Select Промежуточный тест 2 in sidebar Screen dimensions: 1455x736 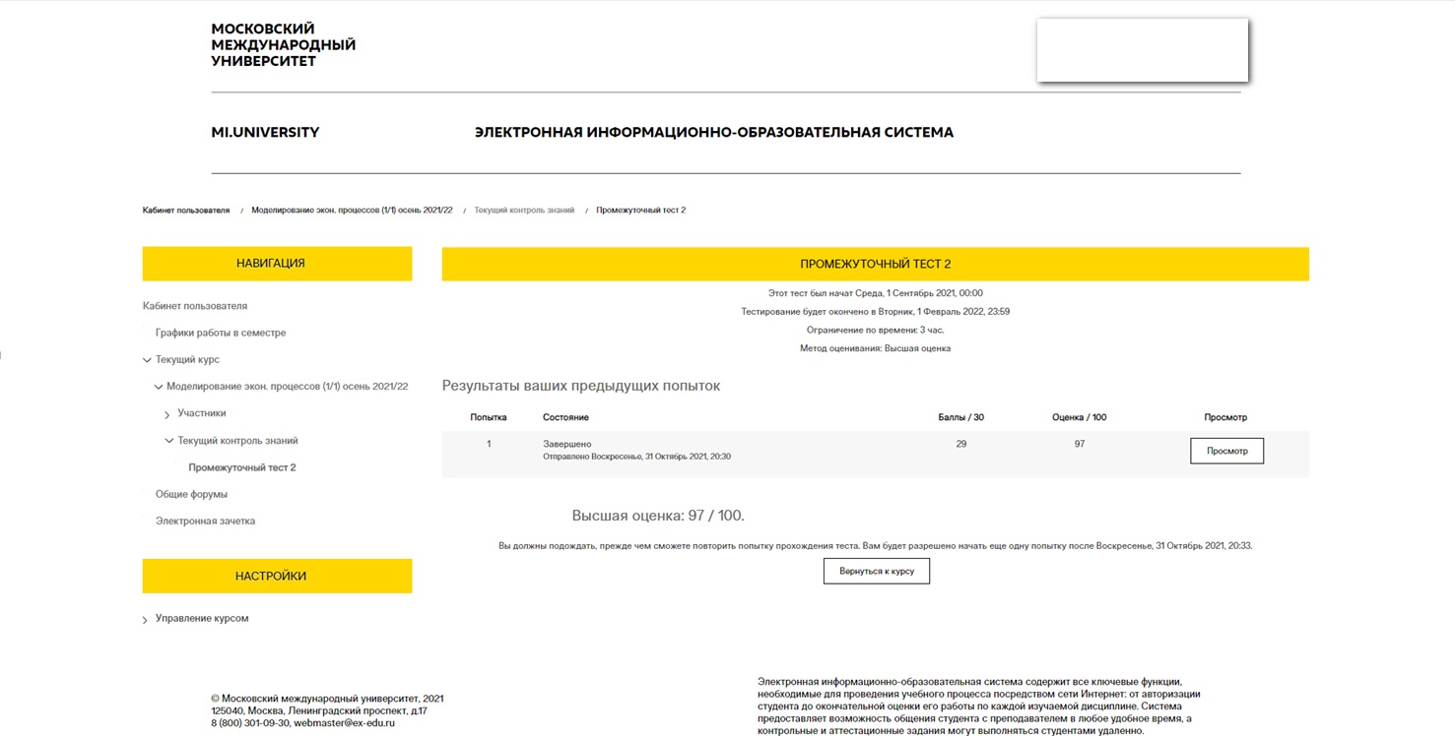click(x=242, y=467)
